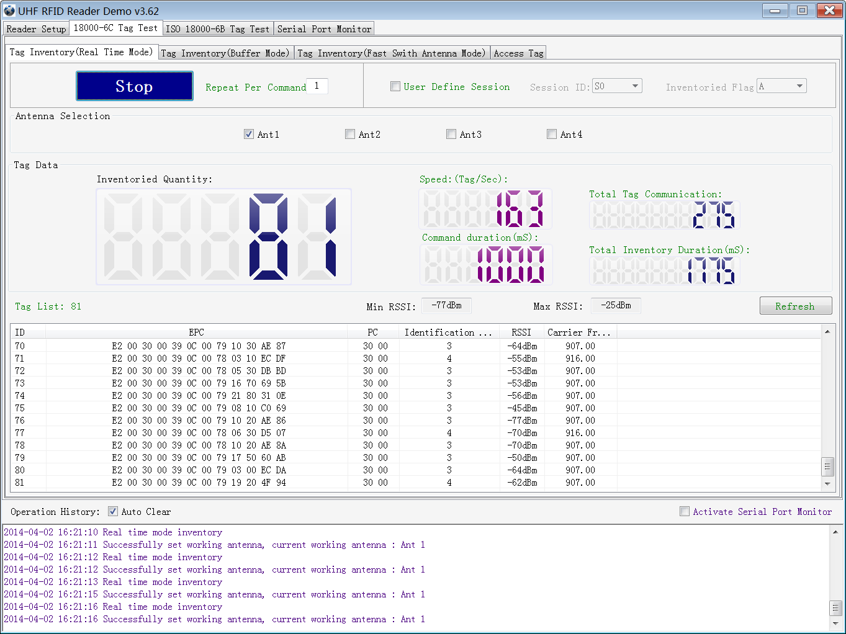
Task: Enable the Ant3 antenna checkbox
Action: [451, 134]
